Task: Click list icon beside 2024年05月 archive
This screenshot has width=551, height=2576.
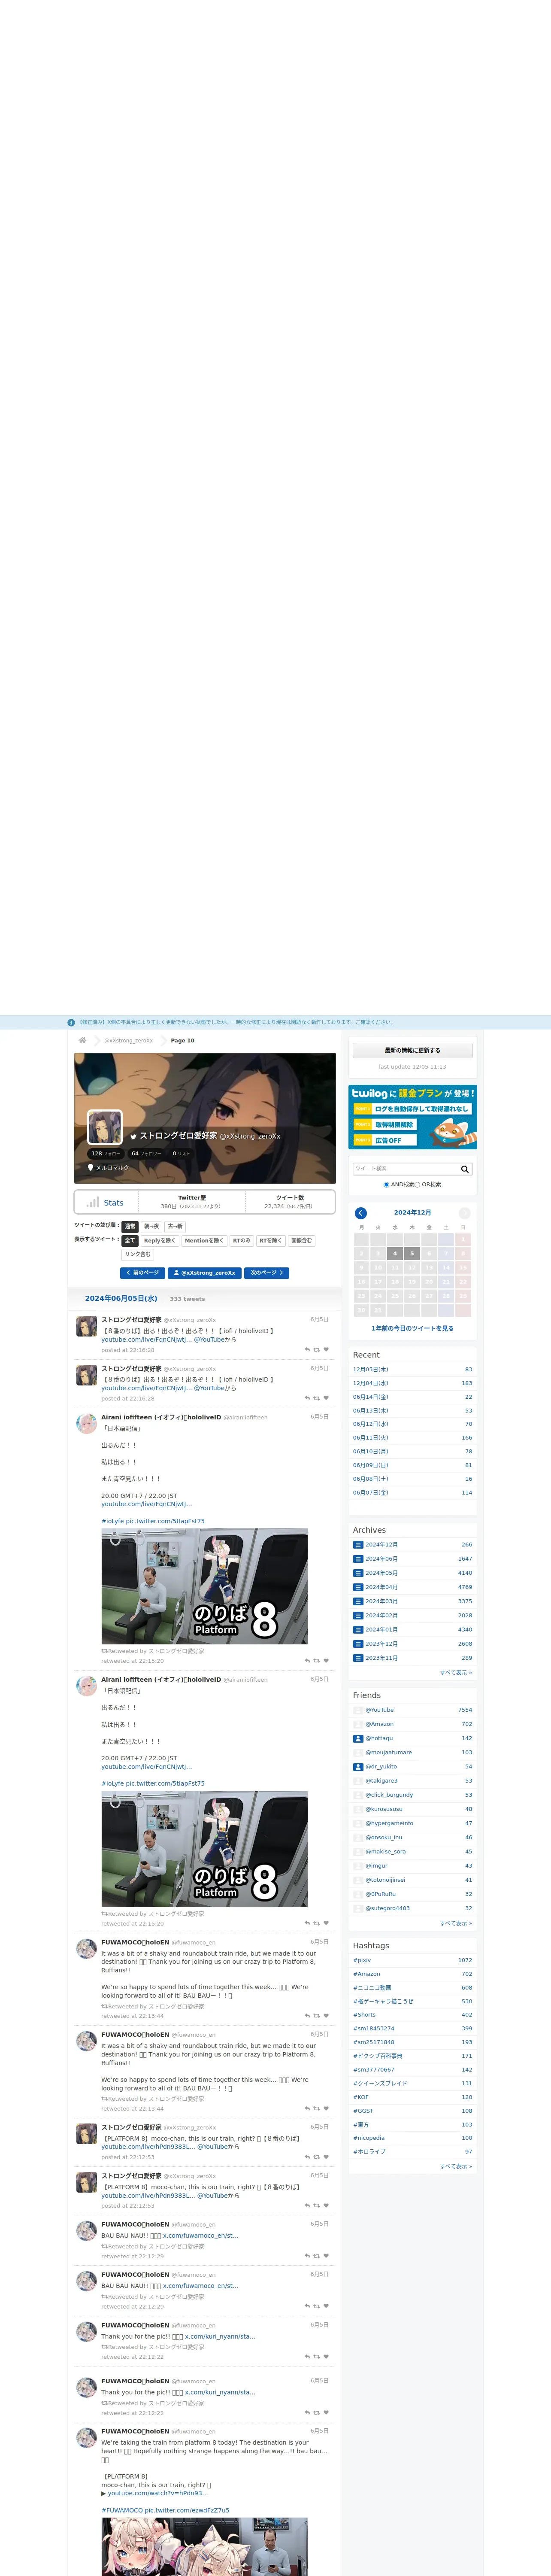Action: 358,1573
